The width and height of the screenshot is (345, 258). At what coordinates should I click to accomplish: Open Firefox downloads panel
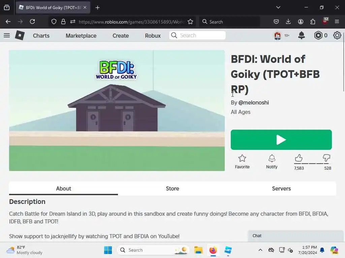tap(288, 21)
